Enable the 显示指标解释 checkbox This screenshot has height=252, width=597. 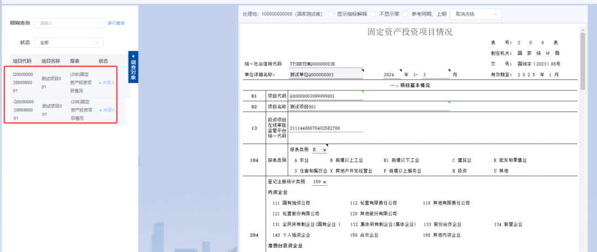click(331, 14)
